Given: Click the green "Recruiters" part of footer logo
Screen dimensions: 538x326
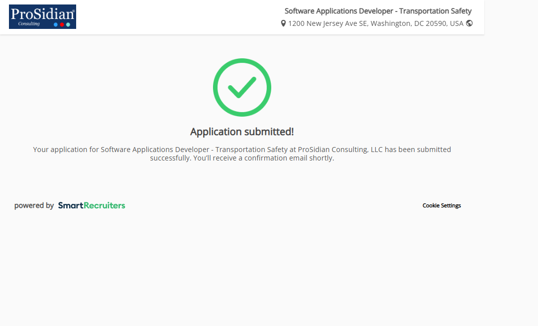Looking at the screenshot, I should [105, 205].
